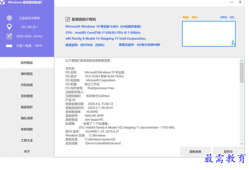The width and height of the screenshot is (249, 170).
Task: Click the CPU memory usage graph
Action: [x=209, y=34]
